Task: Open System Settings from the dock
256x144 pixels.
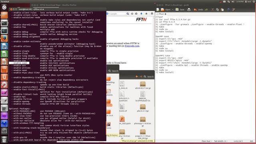Action: pos(4,85)
